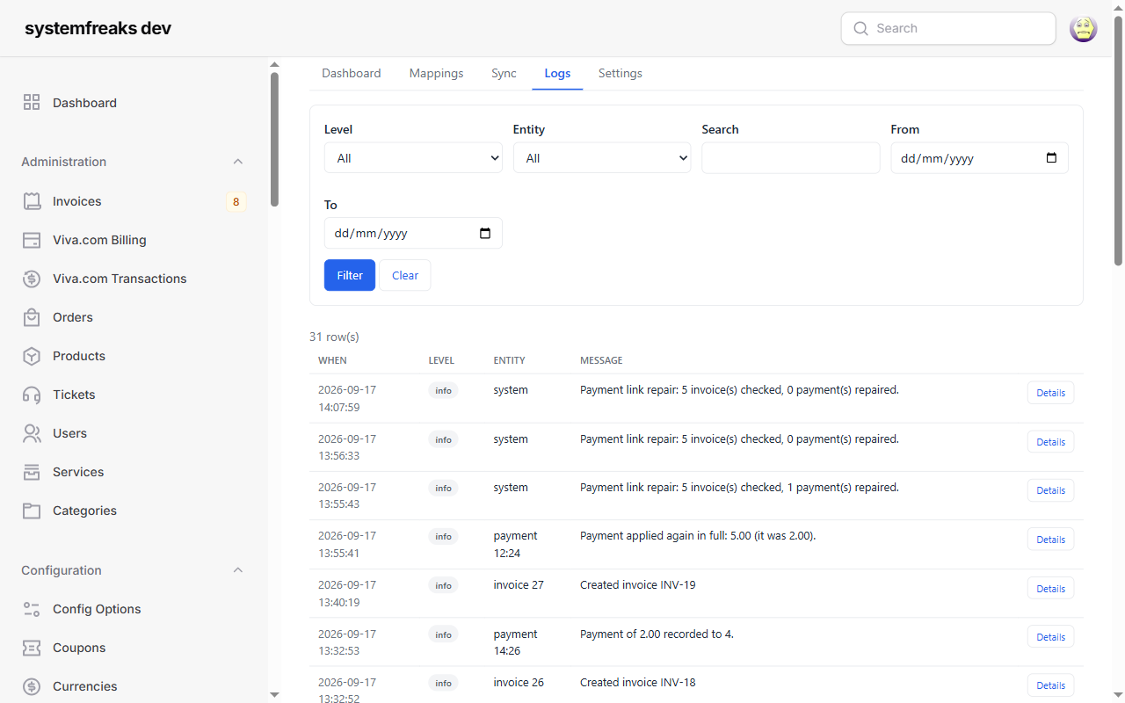Viewport: 1125px width, 703px height.
Task: Click the Config Options sliders icon
Action: click(32, 609)
